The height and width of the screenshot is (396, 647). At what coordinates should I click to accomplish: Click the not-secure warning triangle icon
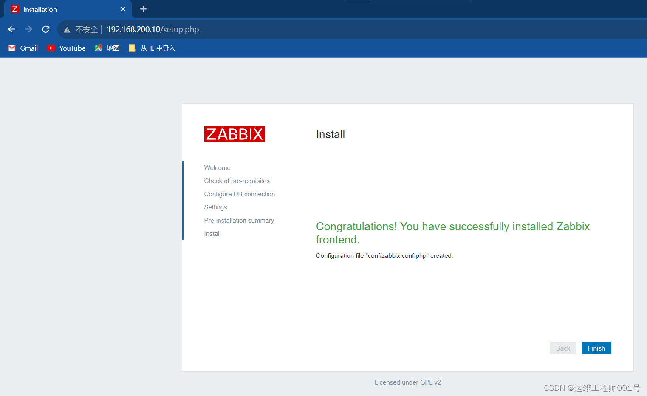pyautogui.click(x=67, y=30)
